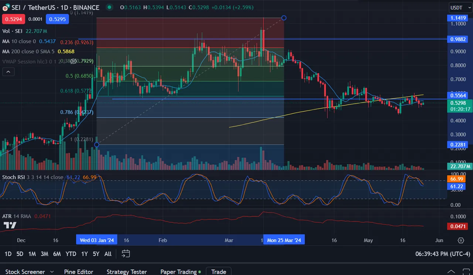
Task: Click the 0.5564 horizontal line price label
Action: [457, 95]
